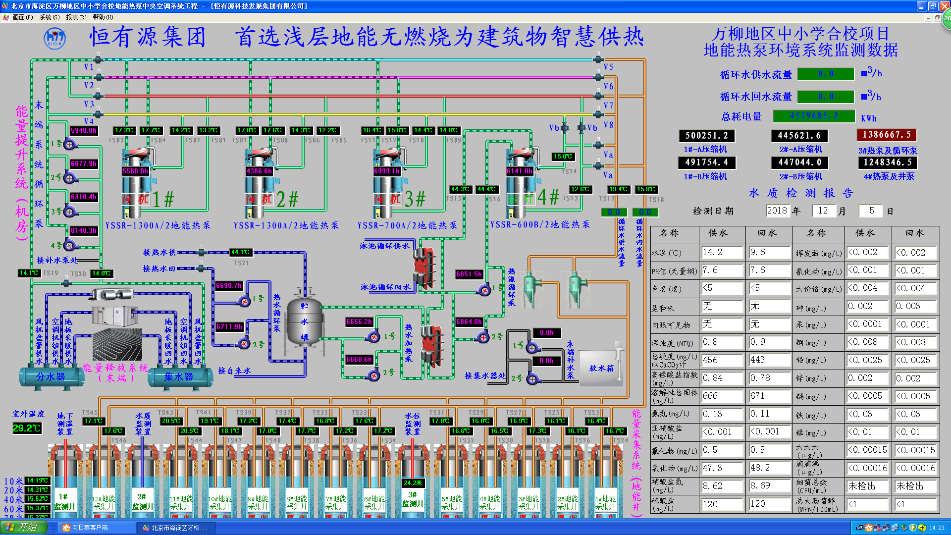The width and height of the screenshot is (951, 535).
Task: Switch to 向日葵客户端 taskbar button
Action: (97, 528)
